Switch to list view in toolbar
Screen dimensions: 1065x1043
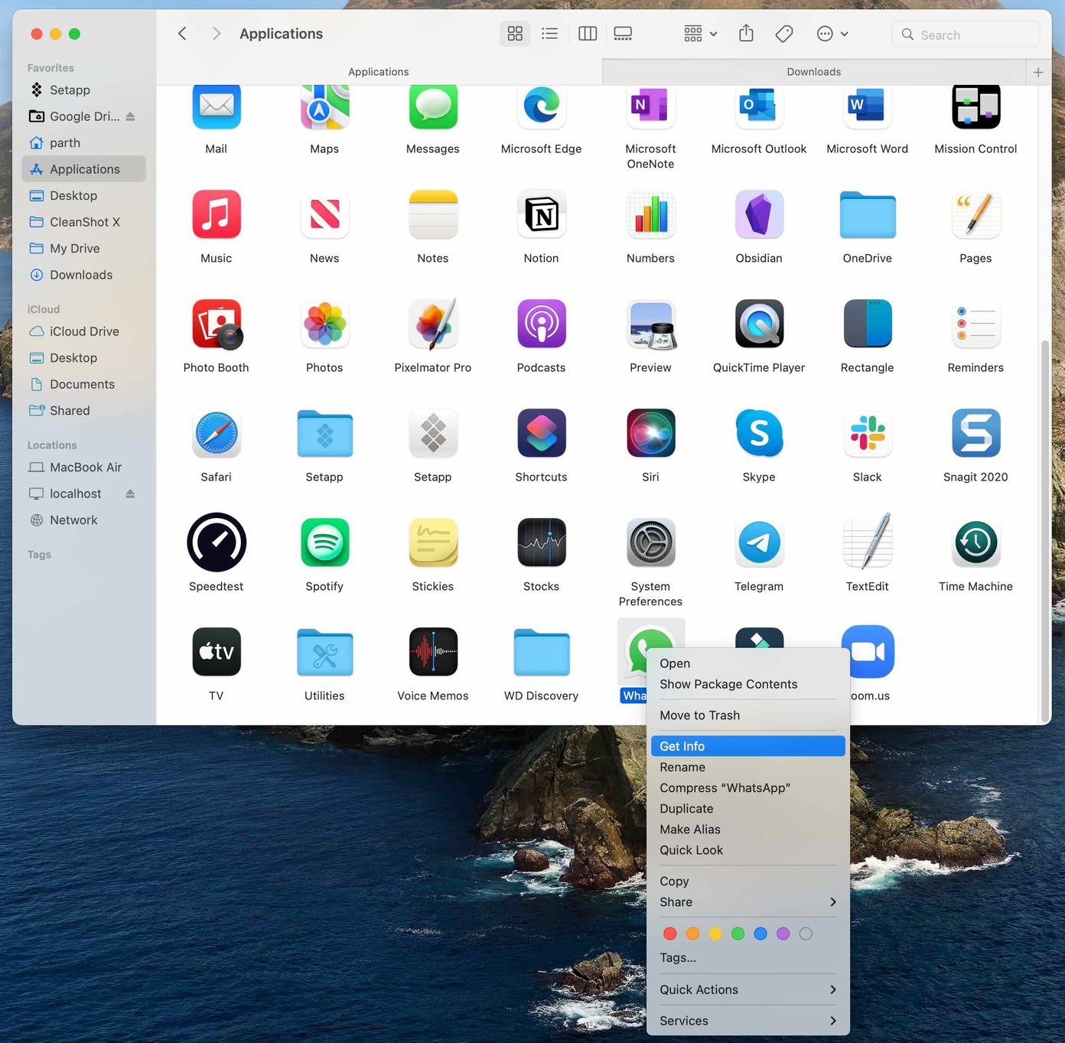pos(549,34)
